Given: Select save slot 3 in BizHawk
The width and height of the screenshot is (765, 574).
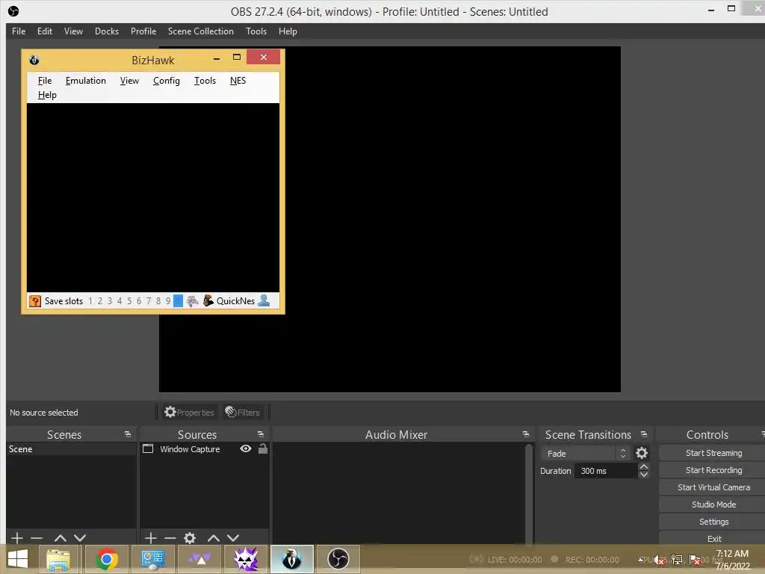Looking at the screenshot, I should pos(110,300).
